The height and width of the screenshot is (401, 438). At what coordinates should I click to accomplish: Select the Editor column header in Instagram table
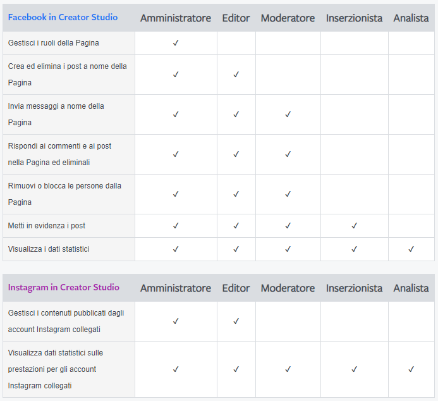pos(236,288)
